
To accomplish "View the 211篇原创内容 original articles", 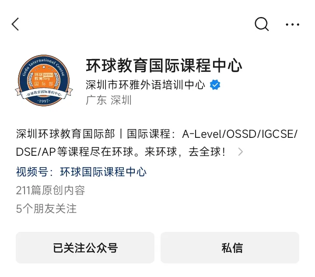I will tap(50, 190).
